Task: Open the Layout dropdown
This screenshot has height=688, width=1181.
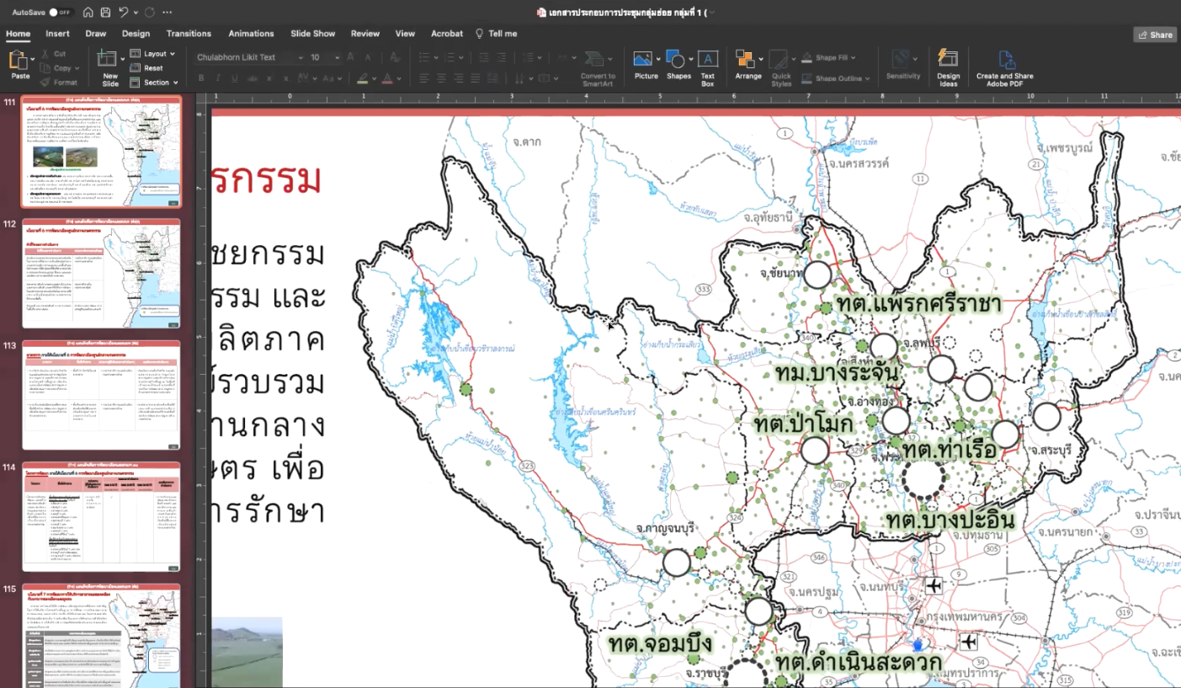Action: pyautogui.click(x=154, y=54)
